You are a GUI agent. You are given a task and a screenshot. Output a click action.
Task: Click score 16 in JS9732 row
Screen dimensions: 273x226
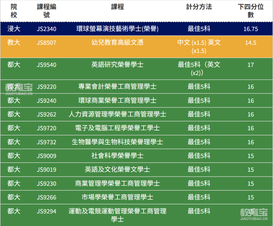pos(251,142)
